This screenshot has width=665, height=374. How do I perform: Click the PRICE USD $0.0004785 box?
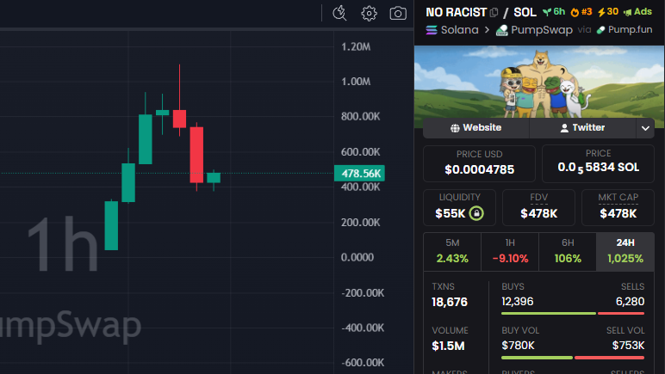pyautogui.click(x=479, y=163)
